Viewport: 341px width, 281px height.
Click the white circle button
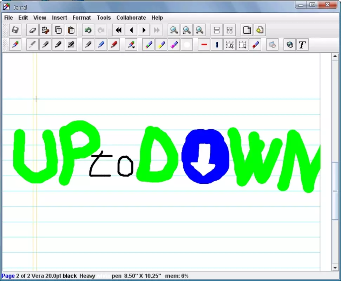pyautogui.click(x=187, y=45)
